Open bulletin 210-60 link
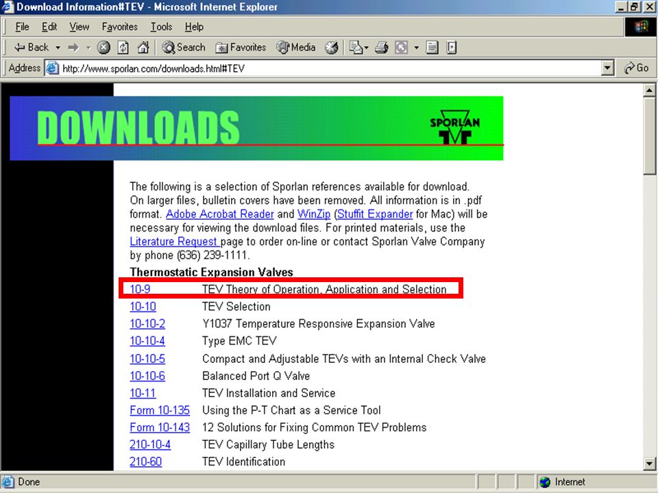The height and width of the screenshot is (493, 658). (145, 462)
